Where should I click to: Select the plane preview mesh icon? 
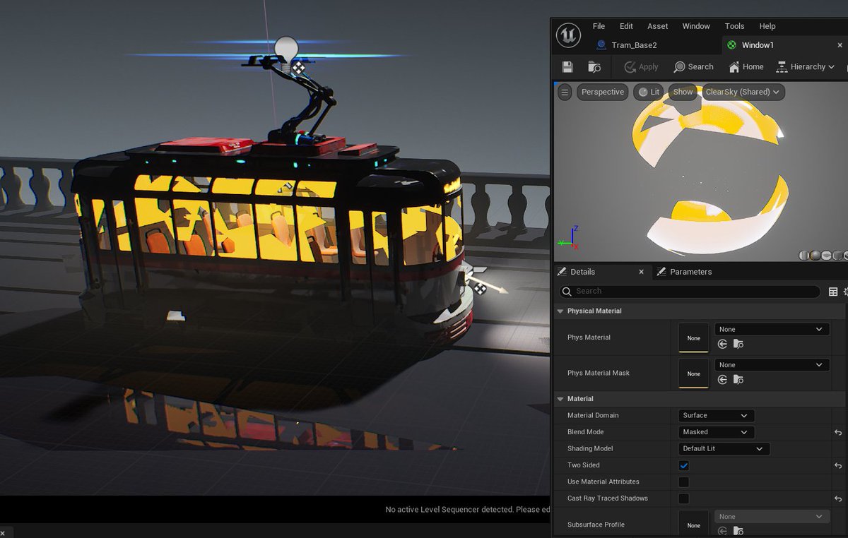pos(827,256)
